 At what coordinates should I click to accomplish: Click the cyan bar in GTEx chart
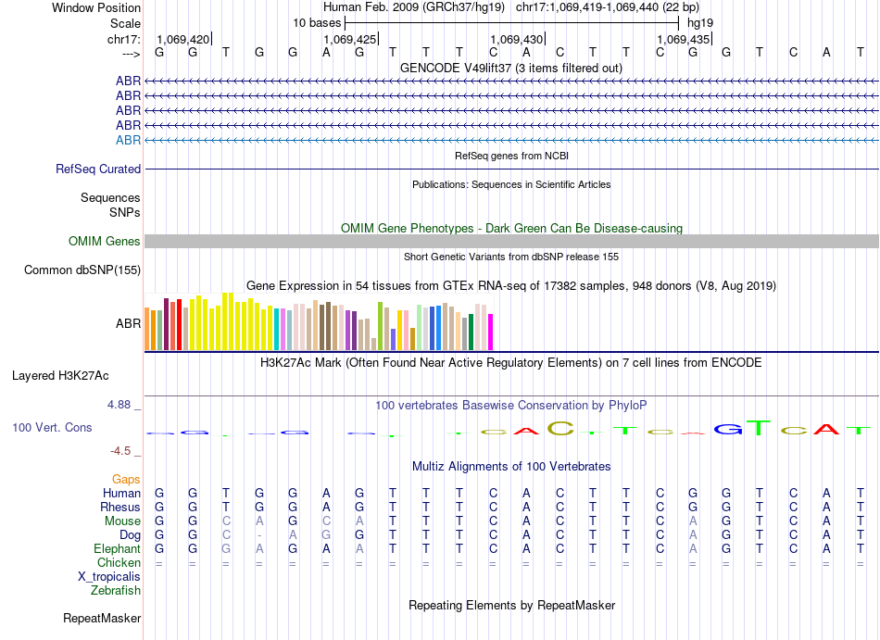coord(277,329)
